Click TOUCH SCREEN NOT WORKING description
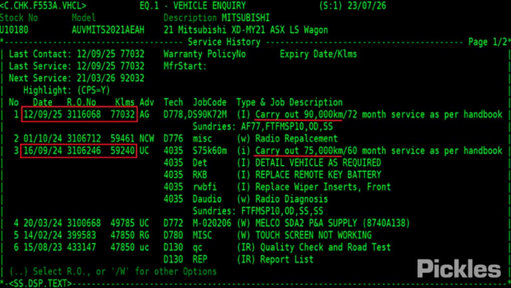The height and width of the screenshot is (288, 511). point(313,235)
